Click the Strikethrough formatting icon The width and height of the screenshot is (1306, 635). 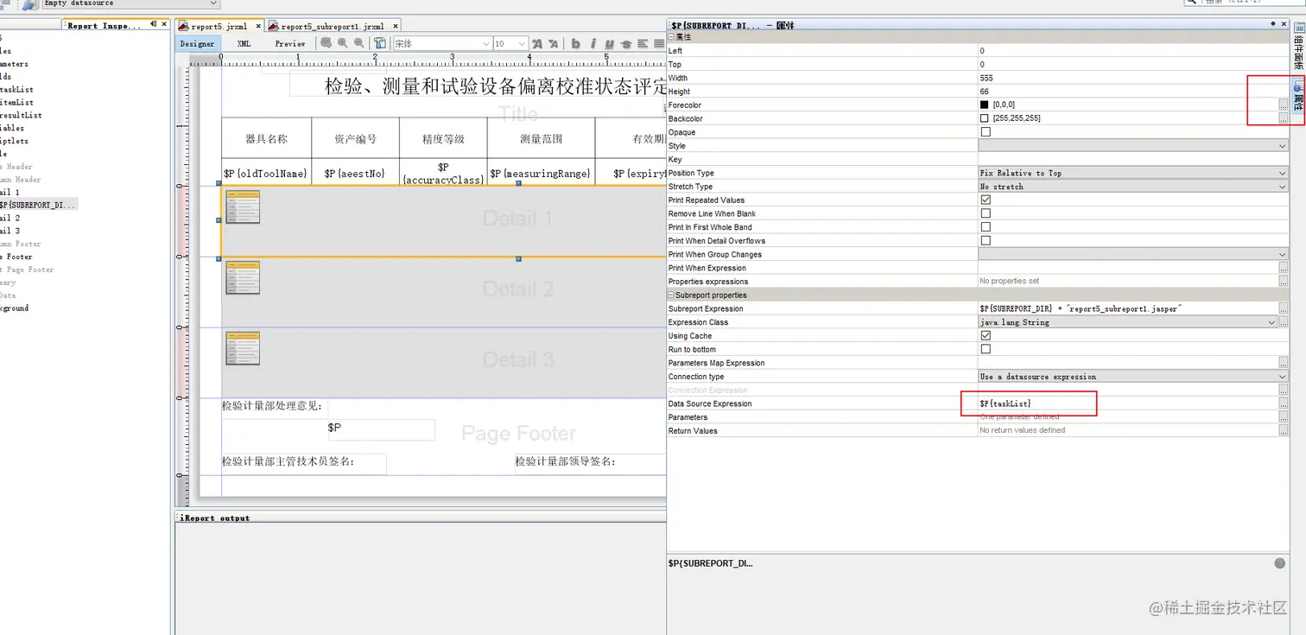(x=625, y=43)
